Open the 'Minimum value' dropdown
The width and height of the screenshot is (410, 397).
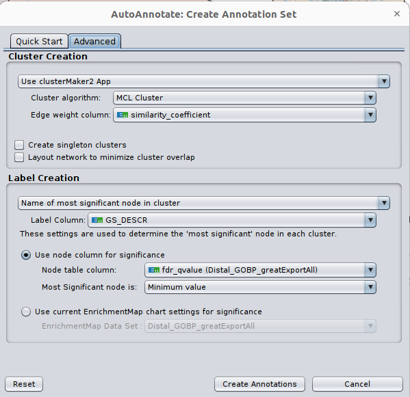pyautogui.click(x=260, y=287)
